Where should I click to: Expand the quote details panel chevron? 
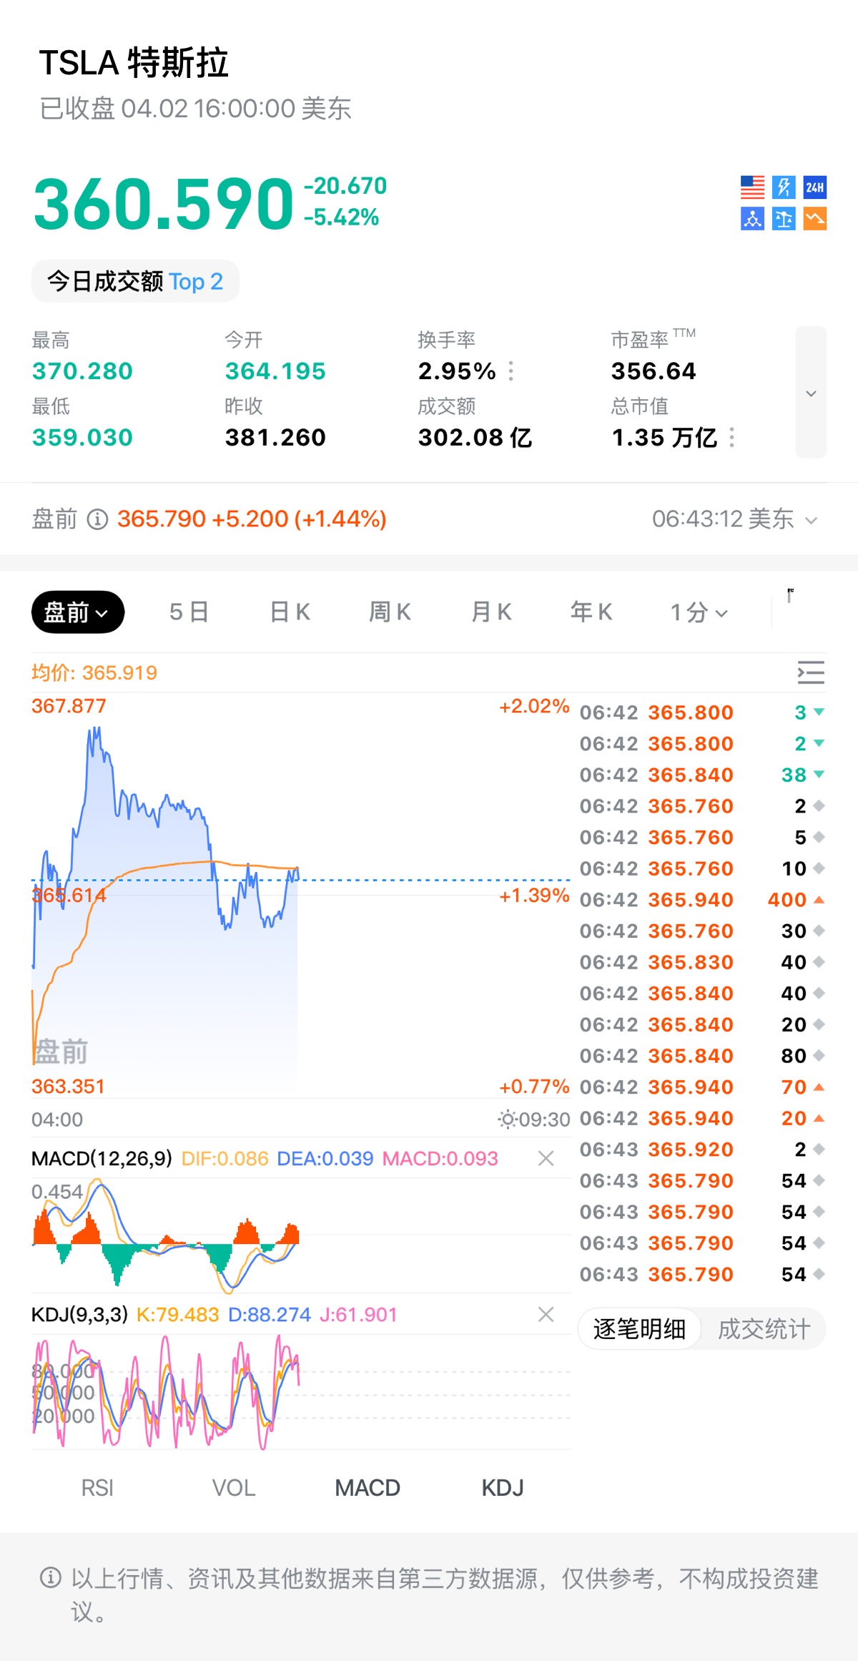[x=811, y=393]
